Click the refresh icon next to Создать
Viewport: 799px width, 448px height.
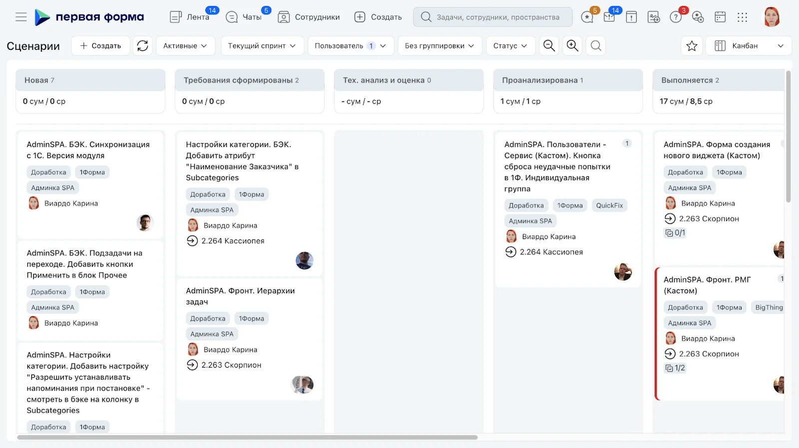[x=143, y=46]
